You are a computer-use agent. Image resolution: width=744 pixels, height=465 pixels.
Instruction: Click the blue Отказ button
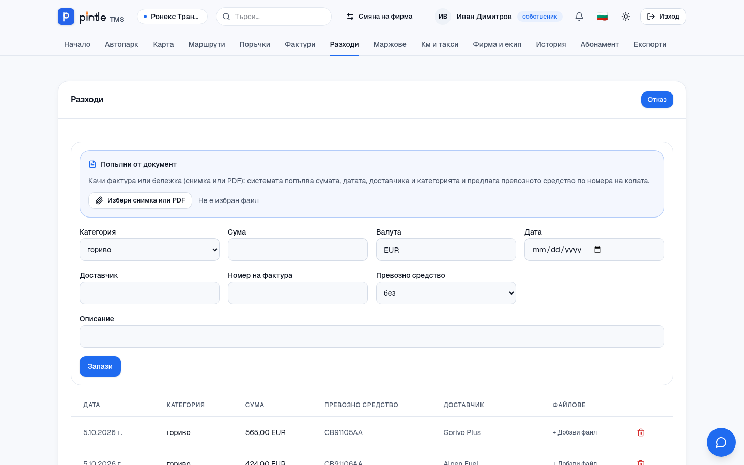click(657, 100)
